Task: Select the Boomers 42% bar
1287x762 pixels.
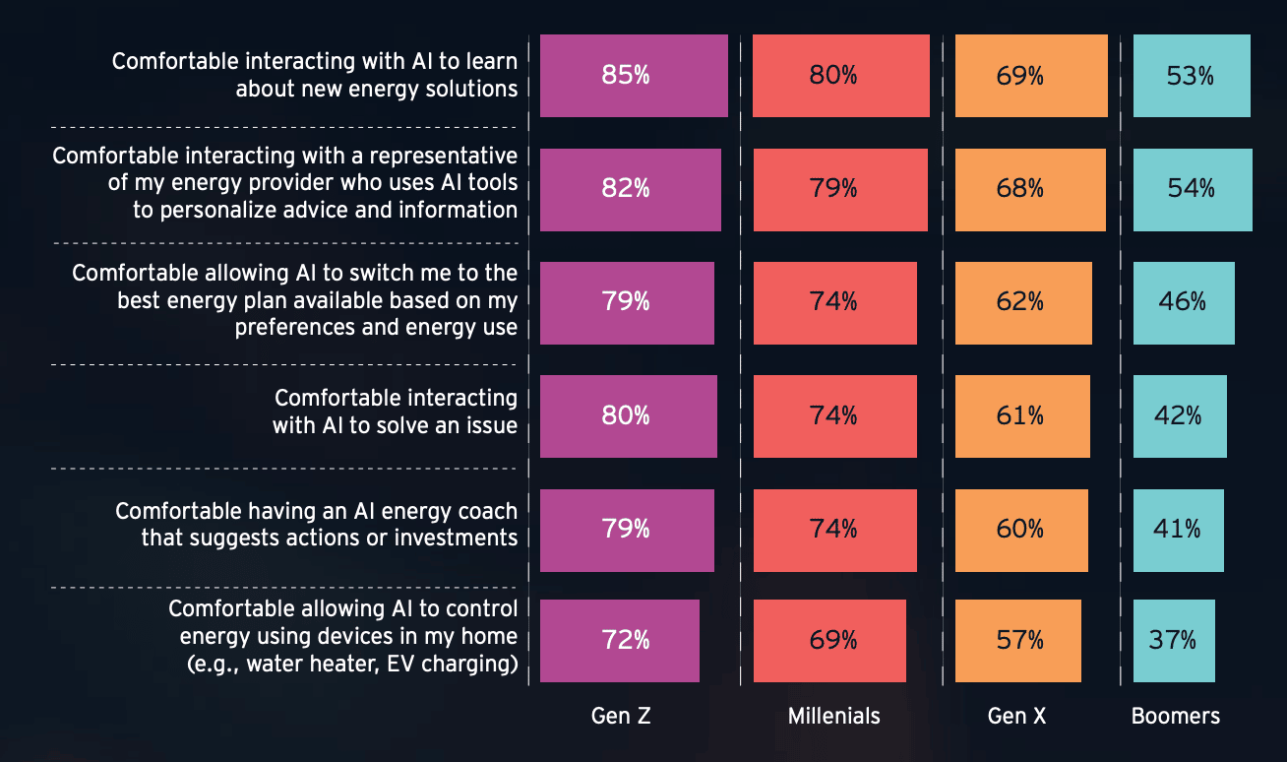Action: tap(1180, 416)
